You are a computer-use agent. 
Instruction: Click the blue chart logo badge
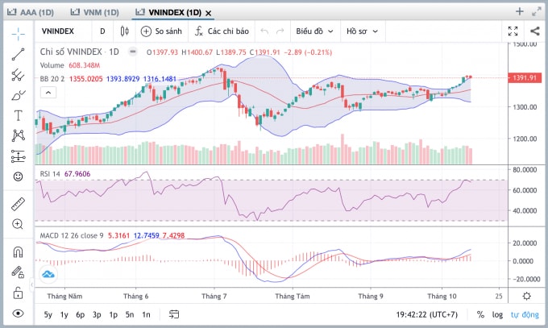[48, 275]
